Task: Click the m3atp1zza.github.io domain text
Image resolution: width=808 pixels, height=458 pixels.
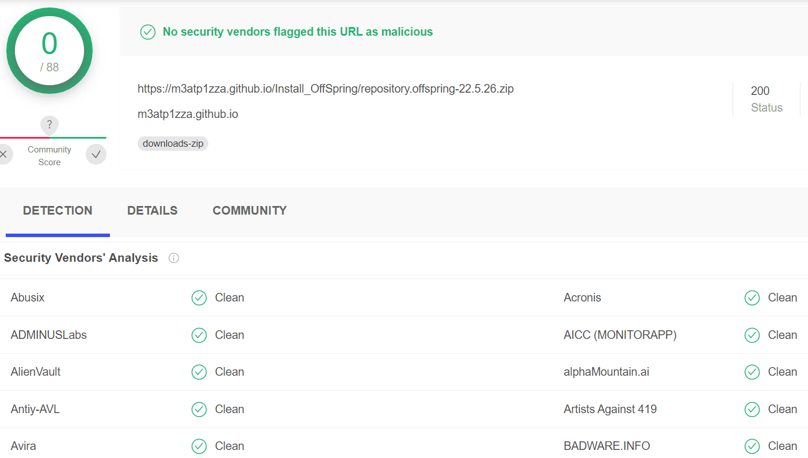Action: (x=188, y=114)
